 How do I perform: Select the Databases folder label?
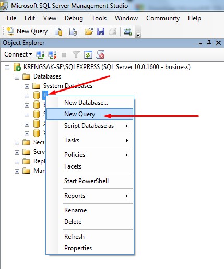coord(47,76)
